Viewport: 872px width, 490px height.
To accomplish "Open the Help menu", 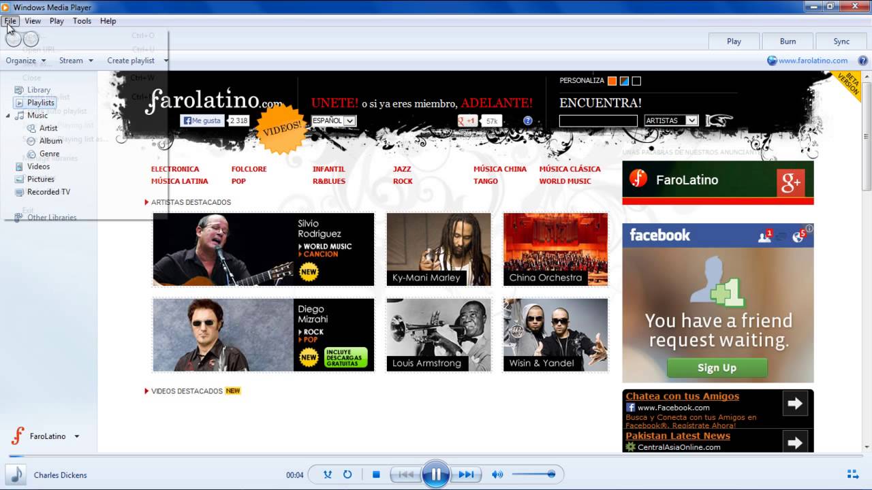I will click(x=108, y=21).
